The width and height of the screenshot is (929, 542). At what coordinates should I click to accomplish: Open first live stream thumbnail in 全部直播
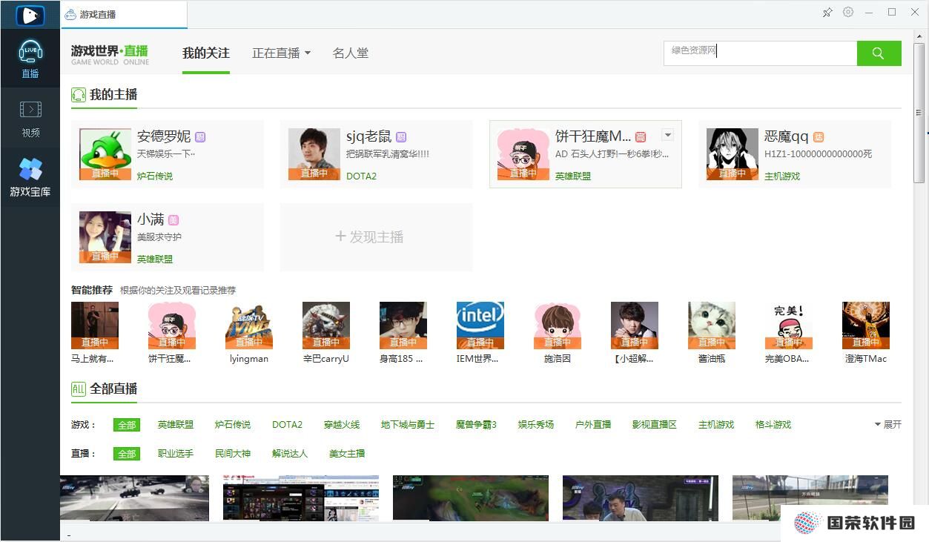coord(134,498)
